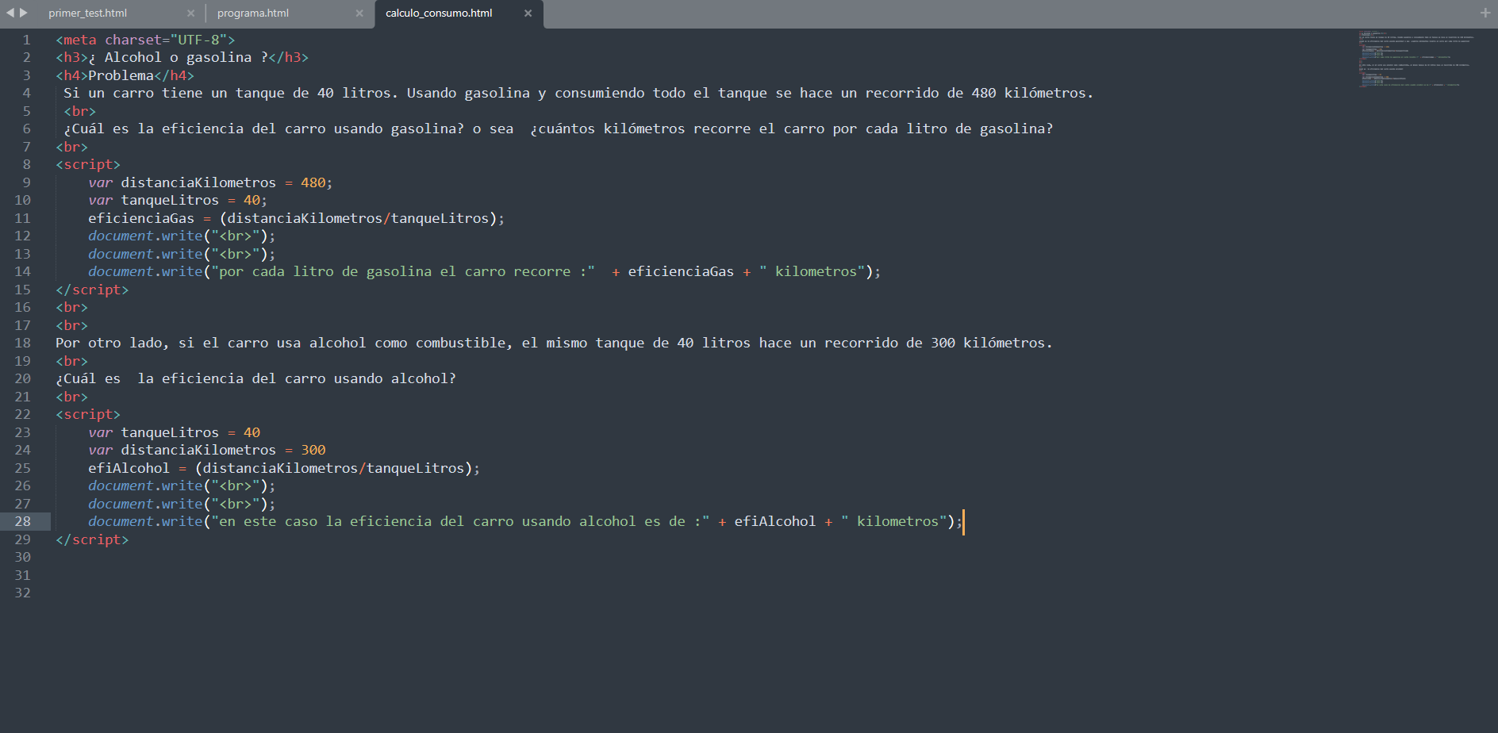
Task: Click 'tanqueLitros = 40' on line 23
Action: [190, 432]
